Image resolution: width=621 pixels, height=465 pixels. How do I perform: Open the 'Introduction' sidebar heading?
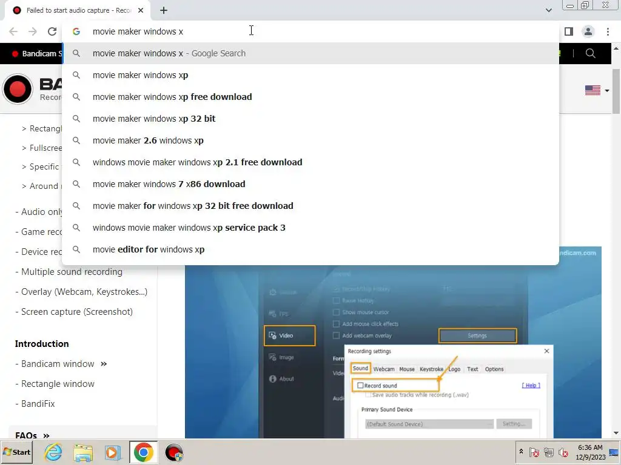click(x=42, y=344)
